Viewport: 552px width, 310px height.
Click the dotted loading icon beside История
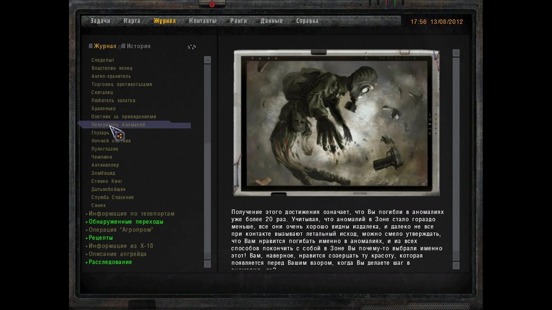[x=192, y=46]
